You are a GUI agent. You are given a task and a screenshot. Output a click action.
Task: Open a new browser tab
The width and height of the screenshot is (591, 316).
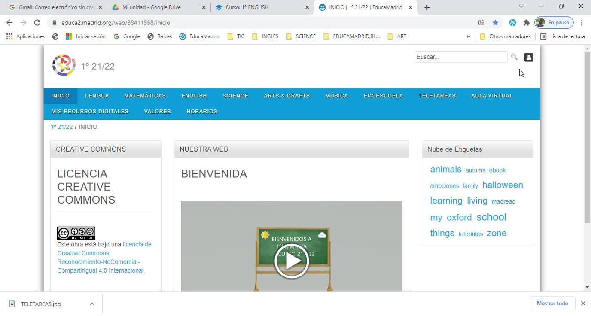427,7
